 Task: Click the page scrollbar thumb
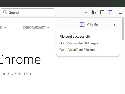tap(123, 29)
